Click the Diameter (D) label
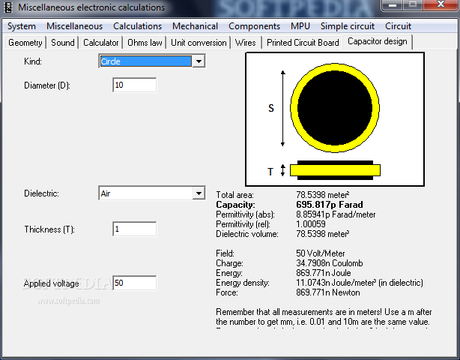This screenshot has width=460, height=360. (47, 85)
